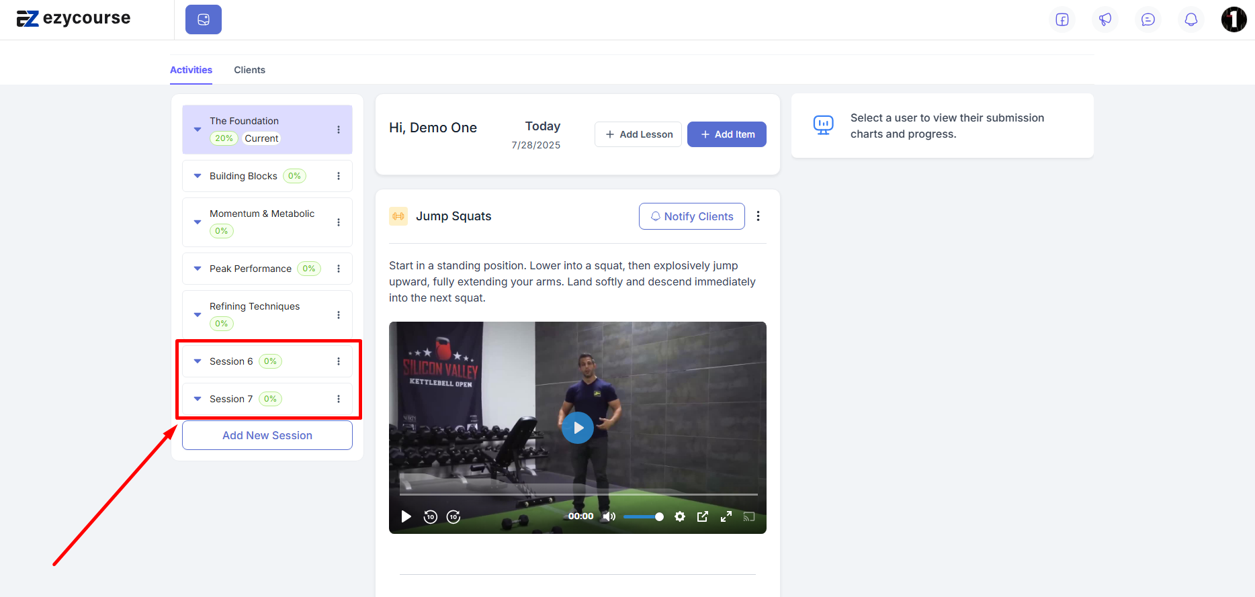Click the video progress bar
Viewport: 1255px width, 597px height.
[578, 494]
